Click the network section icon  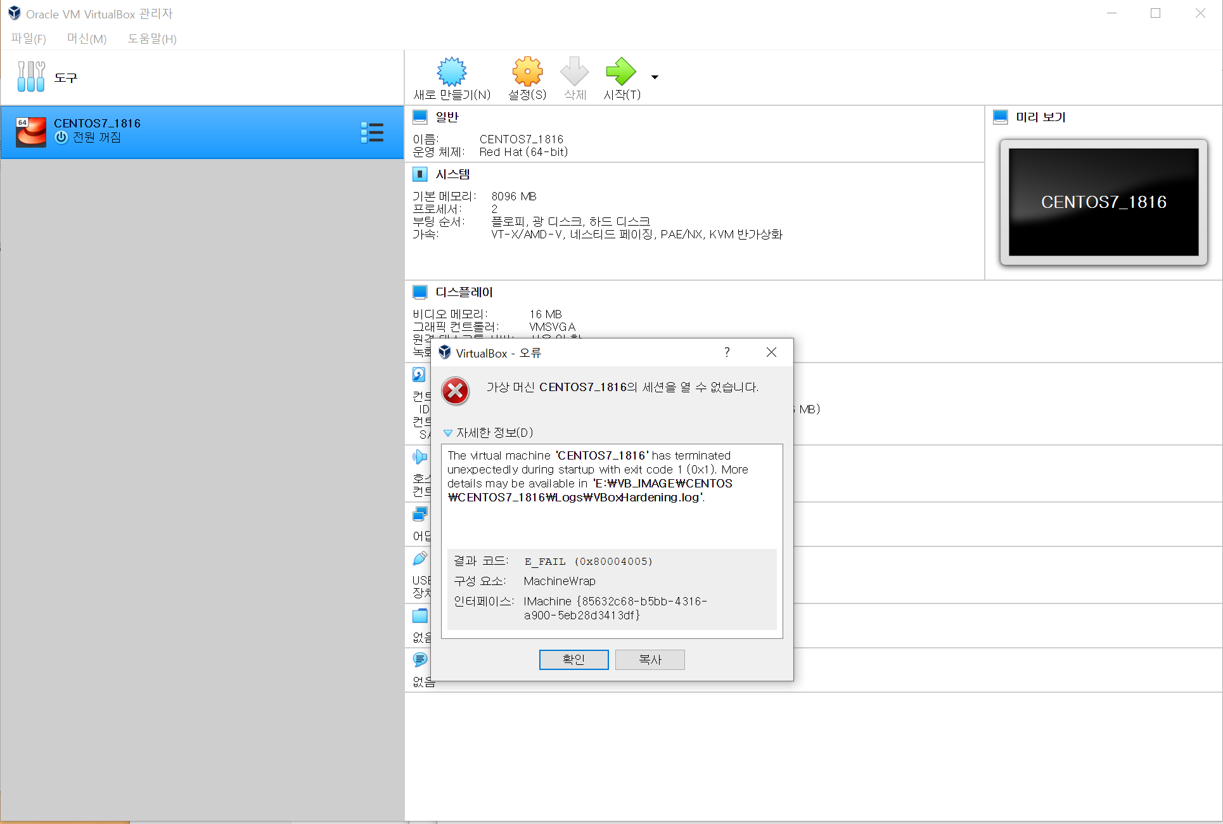click(419, 514)
